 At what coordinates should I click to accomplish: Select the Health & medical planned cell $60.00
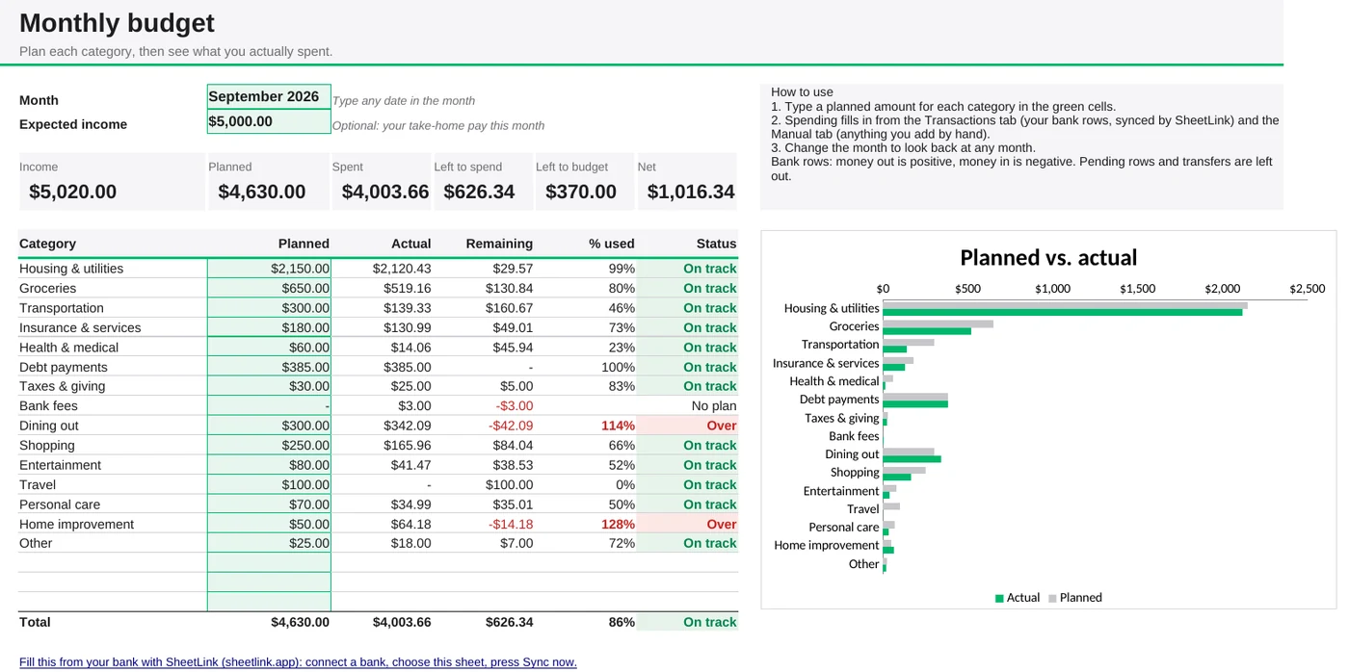point(269,348)
